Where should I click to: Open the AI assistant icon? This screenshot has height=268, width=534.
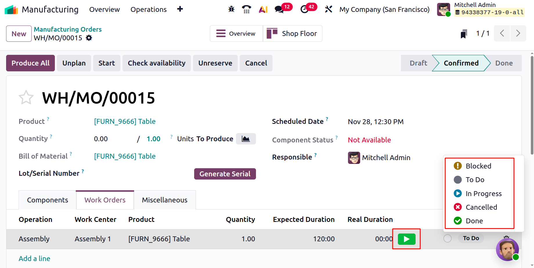point(263,9)
